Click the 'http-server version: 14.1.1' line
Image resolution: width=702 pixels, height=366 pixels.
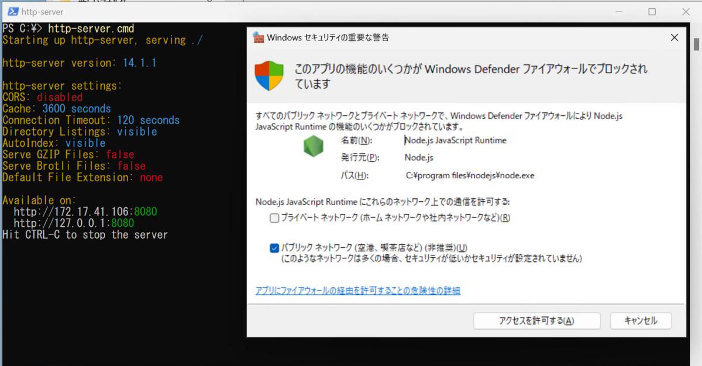coord(80,63)
